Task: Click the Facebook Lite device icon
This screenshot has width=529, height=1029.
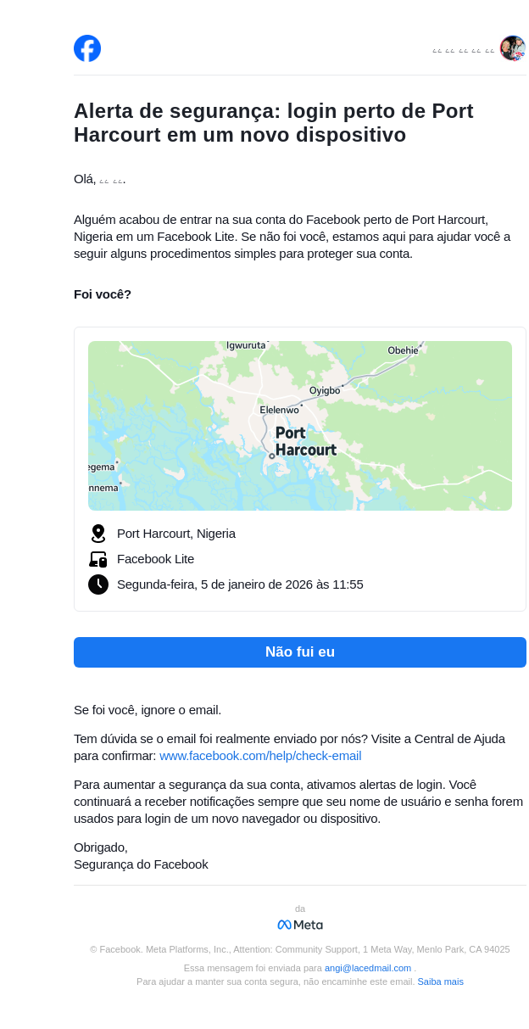Action: (98, 559)
